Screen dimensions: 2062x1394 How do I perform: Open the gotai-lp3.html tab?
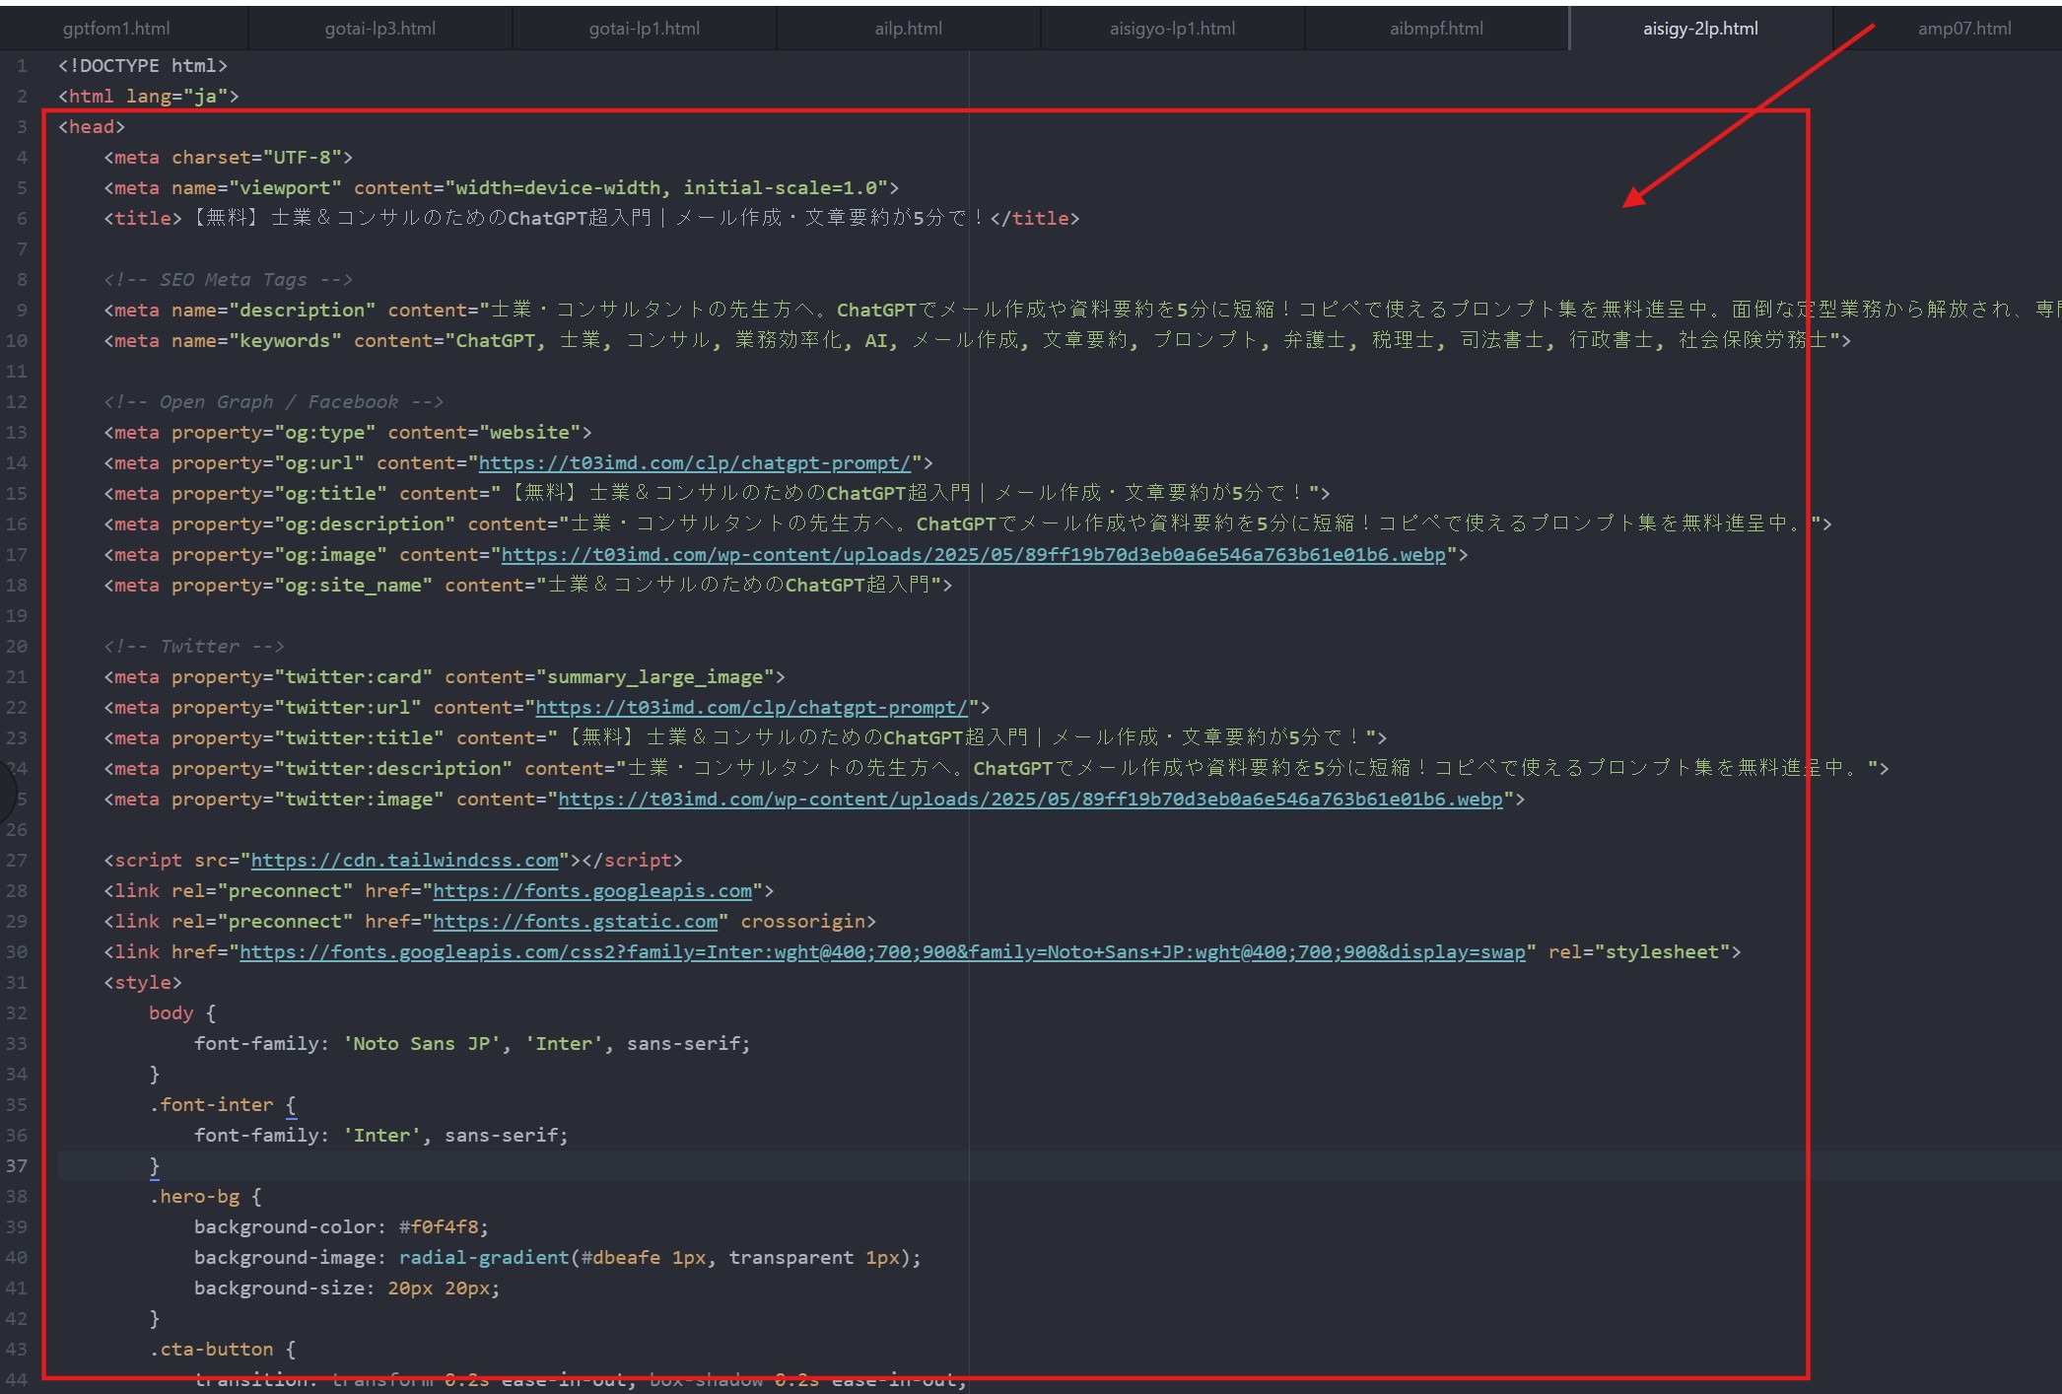(x=380, y=29)
